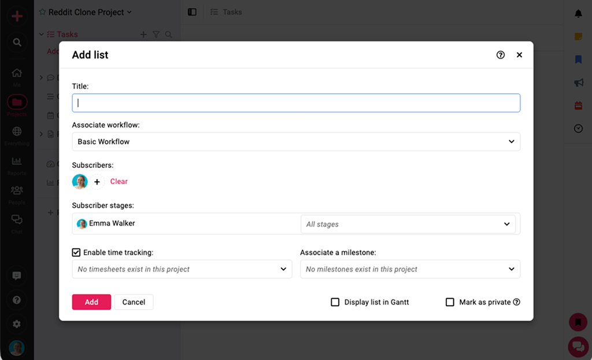Click the Mark as private help icon
Image resolution: width=592 pixels, height=360 pixels.
(x=516, y=302)
